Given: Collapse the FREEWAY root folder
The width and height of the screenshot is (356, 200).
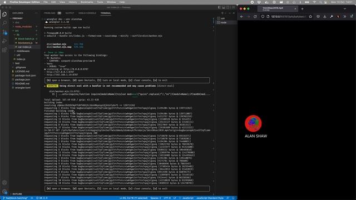Looking at the screenshot, I should click(17, 18).
